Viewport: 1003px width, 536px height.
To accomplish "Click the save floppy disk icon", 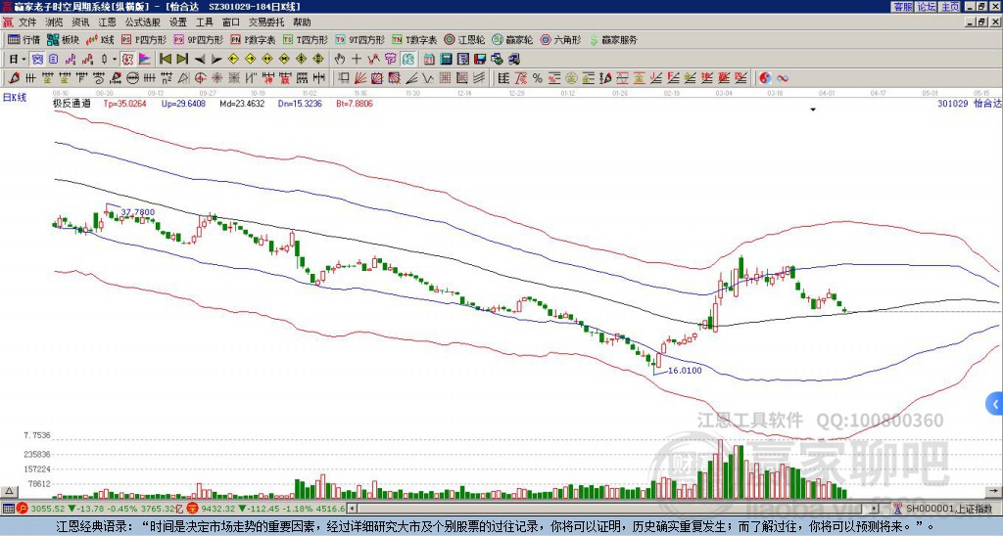I will (x=479, y=60).
